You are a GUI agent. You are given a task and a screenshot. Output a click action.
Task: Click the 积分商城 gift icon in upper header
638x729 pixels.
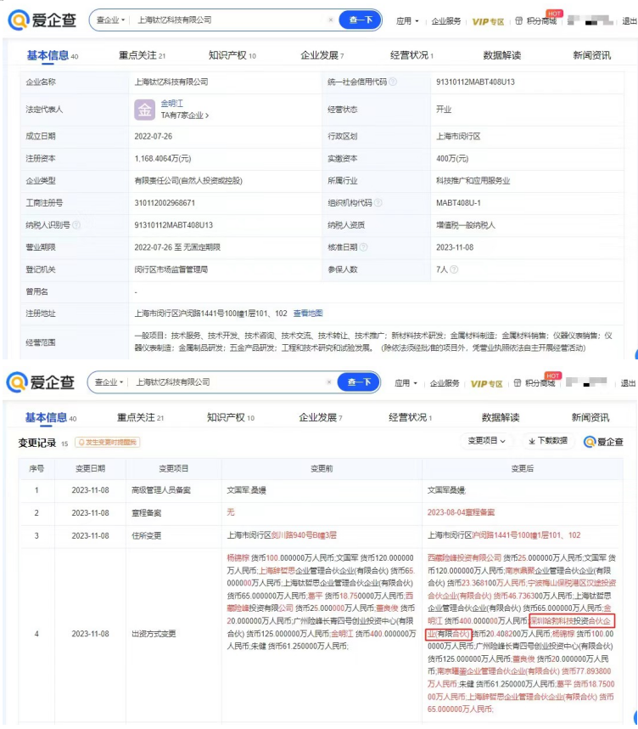[519, 21]
